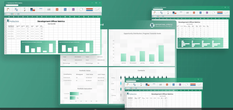Click the table grid icon in top-left window

pyautogui.click(x=41, y=9)
